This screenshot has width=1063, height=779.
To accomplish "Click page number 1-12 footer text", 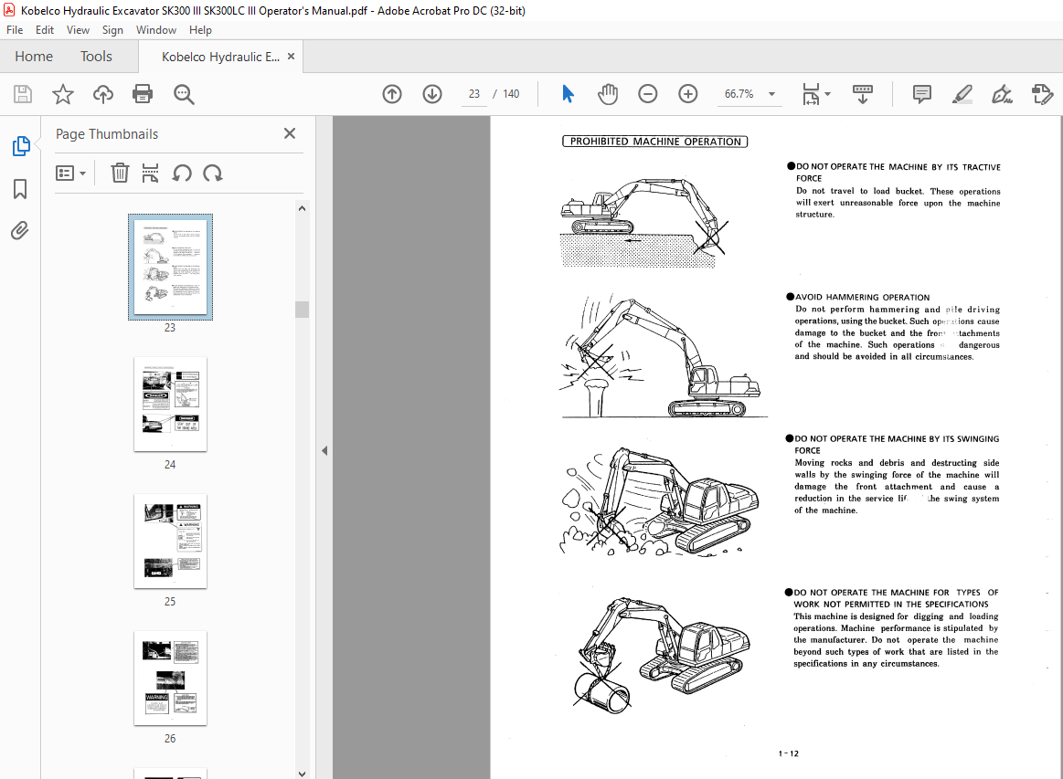I will pos(789,753).
